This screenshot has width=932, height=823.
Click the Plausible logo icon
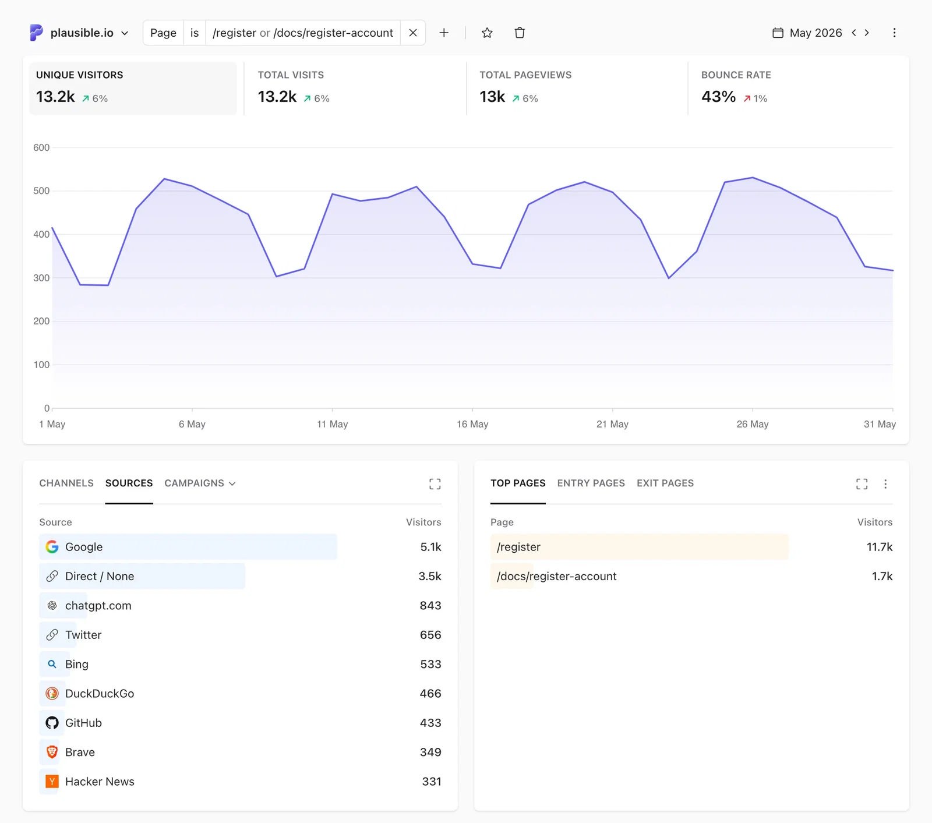[36, 33]
